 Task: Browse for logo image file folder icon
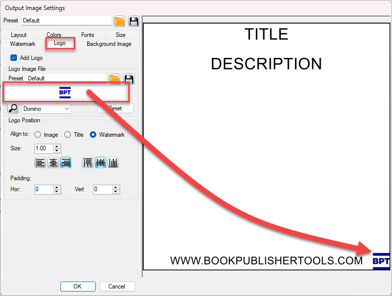pyautogui.click(x=115, y=79)
